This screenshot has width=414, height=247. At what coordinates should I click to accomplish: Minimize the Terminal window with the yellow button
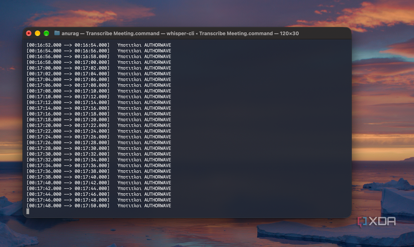coord(37,33)
